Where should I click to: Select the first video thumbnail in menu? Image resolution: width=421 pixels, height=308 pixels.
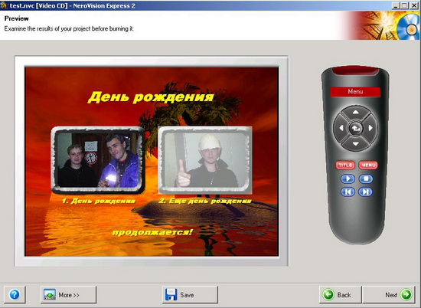[x=98, y=160]
